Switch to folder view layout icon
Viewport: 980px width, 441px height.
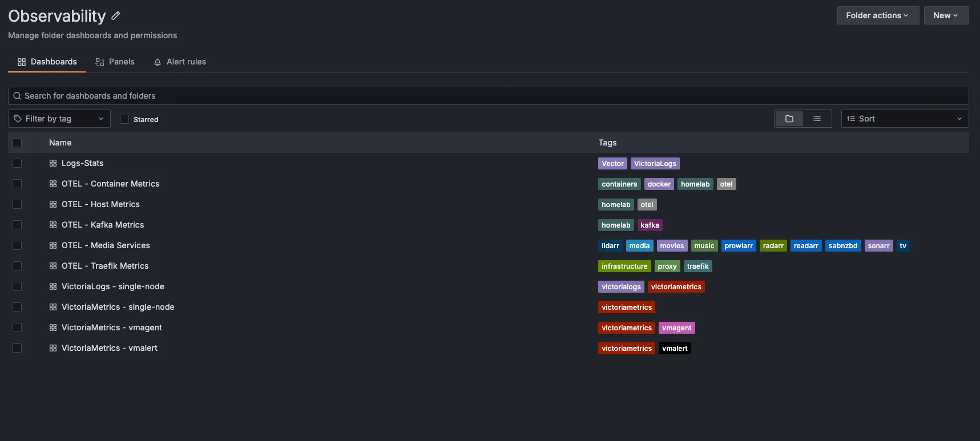click(789, 119)
